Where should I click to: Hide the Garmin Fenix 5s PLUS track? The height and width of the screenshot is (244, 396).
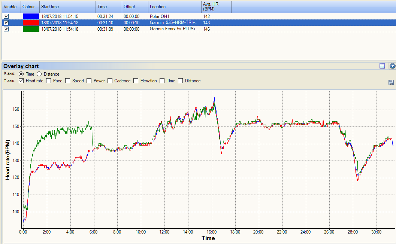[6, 29]
